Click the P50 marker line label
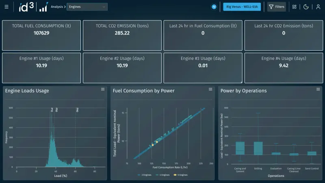Viewport: 325px width, 183px height. click(x=56, y=110)
